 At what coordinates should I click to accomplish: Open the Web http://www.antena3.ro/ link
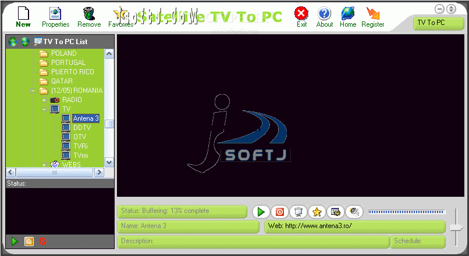(x=355, y=226)
